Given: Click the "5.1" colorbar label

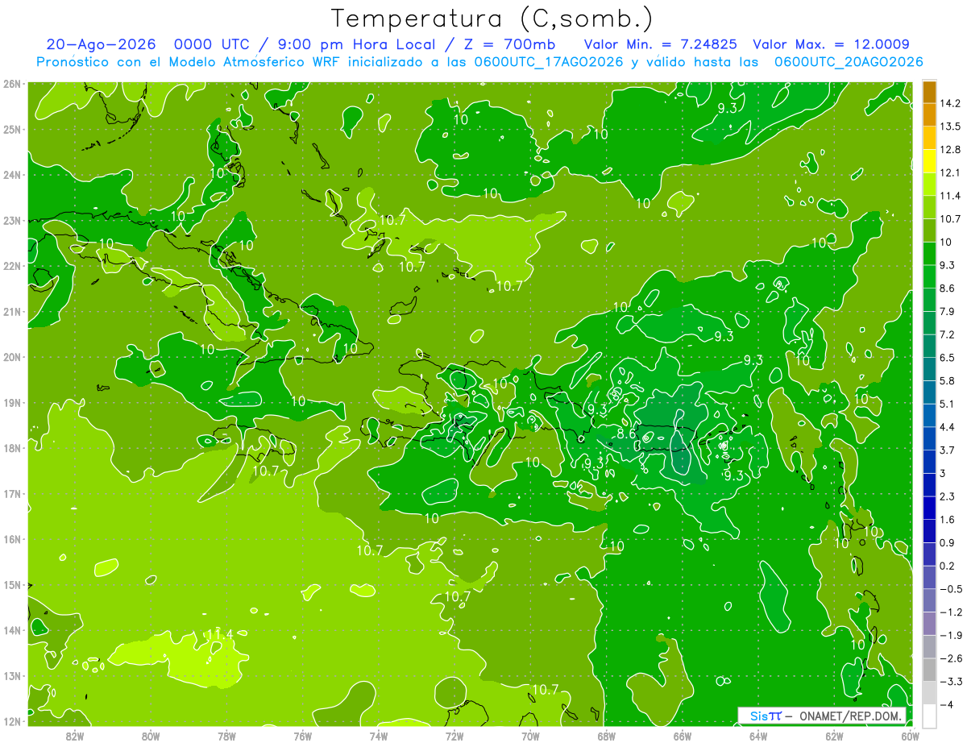Looking at the screenshot, I should click(947, 405).
